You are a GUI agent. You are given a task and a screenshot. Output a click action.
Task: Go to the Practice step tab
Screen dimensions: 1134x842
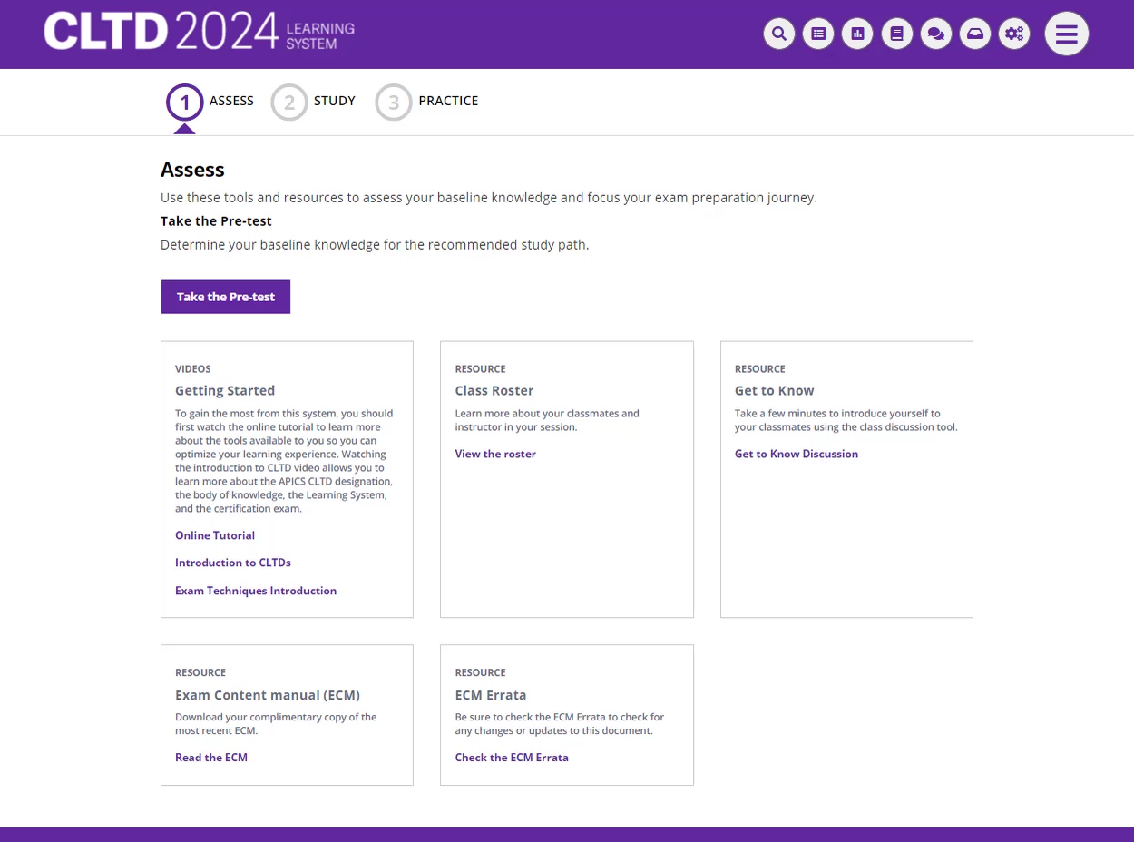[427, 102]
